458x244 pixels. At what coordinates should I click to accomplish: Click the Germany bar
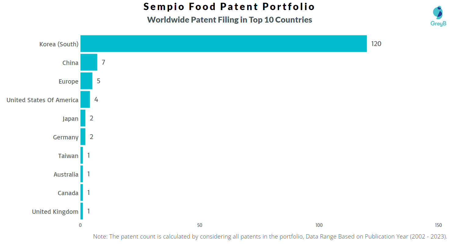click(x=83, y=137)
